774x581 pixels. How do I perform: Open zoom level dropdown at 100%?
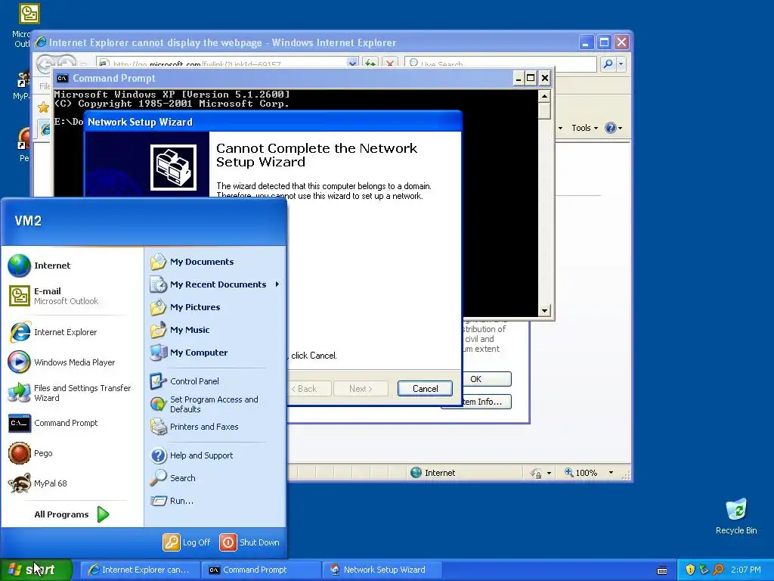click(x=611, y=473)
